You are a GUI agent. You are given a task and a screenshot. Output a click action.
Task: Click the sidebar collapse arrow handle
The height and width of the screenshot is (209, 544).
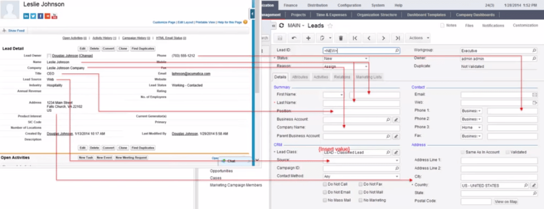[252, 13]
